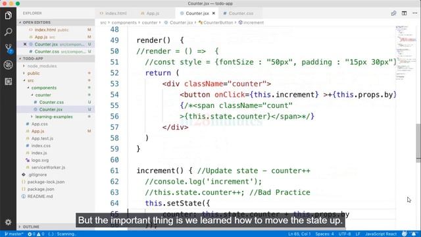The image size is (421, 237).
Task: Open App.js from Open Editors
Action: click(41, 37)
